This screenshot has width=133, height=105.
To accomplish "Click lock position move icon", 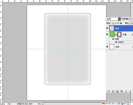I will tap(118, 23).
